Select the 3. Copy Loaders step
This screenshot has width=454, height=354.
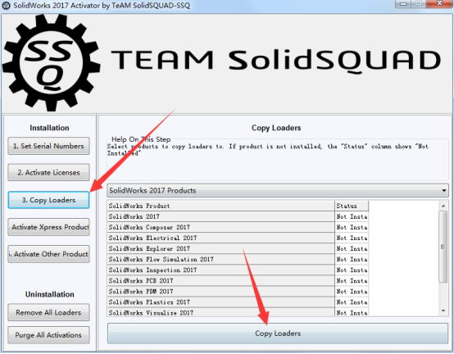48,200
